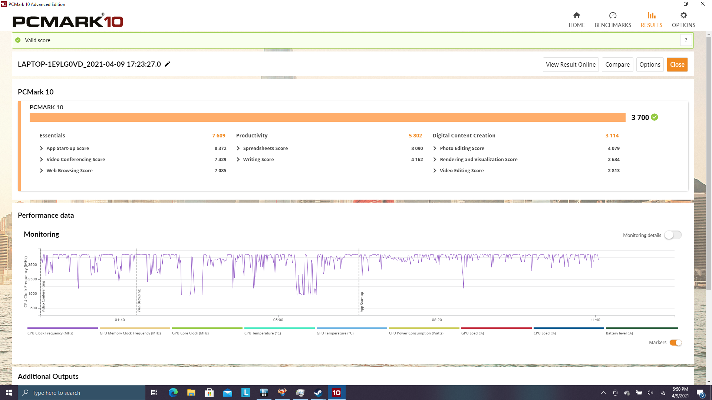Click the battery tray icon
The width and height of the screenshot is (712, 400).
click(639, 393)
